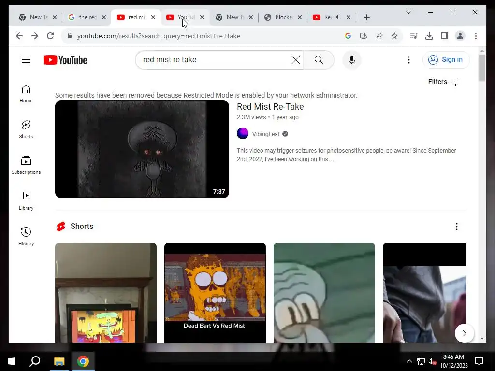Screen dimensions: 495x371
Task: Go forward with the browser forward arrow
Action: tap(35, 36)
